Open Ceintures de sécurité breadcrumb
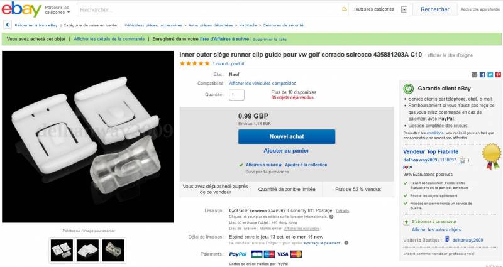The image size is (503, 267). 283,25
